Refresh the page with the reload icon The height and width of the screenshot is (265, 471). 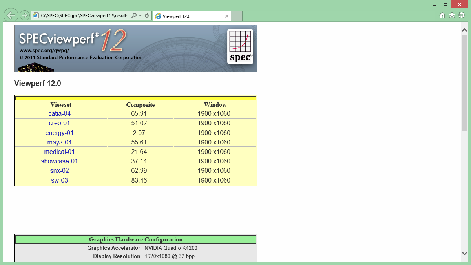(147, 16)
